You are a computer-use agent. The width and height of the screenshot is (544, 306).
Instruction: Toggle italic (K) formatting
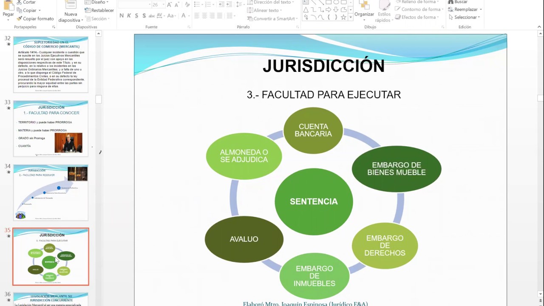(129, 16)
